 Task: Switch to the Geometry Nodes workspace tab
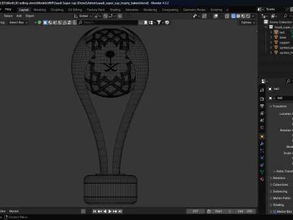point(194,10)
